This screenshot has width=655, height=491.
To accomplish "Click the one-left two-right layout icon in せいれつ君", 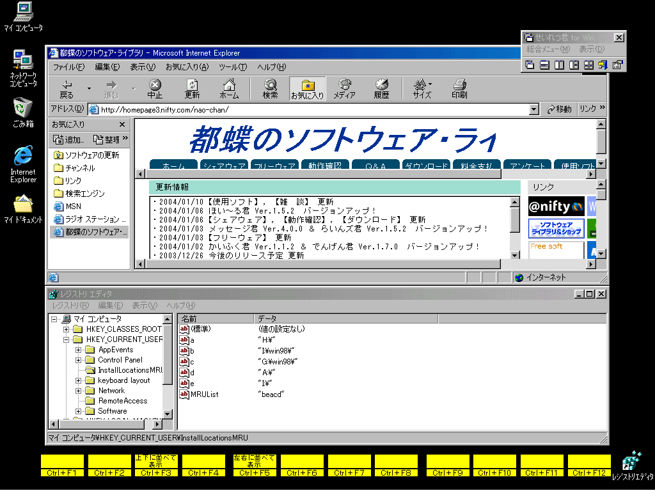I will 574,65.
